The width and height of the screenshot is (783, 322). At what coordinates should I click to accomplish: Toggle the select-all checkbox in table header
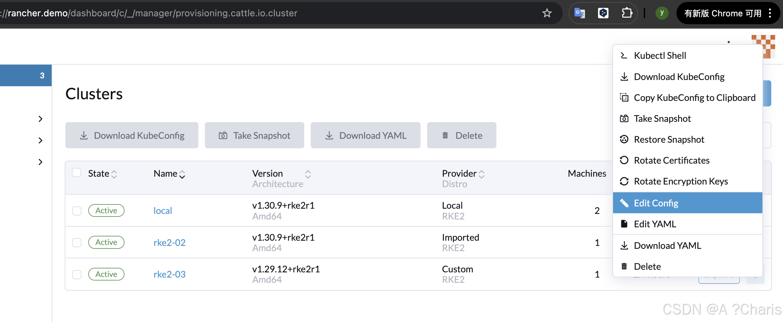point(76,172)
